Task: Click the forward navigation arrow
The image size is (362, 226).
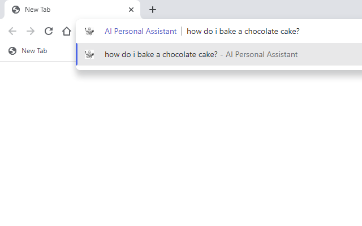Action: [x=31, y=31]
